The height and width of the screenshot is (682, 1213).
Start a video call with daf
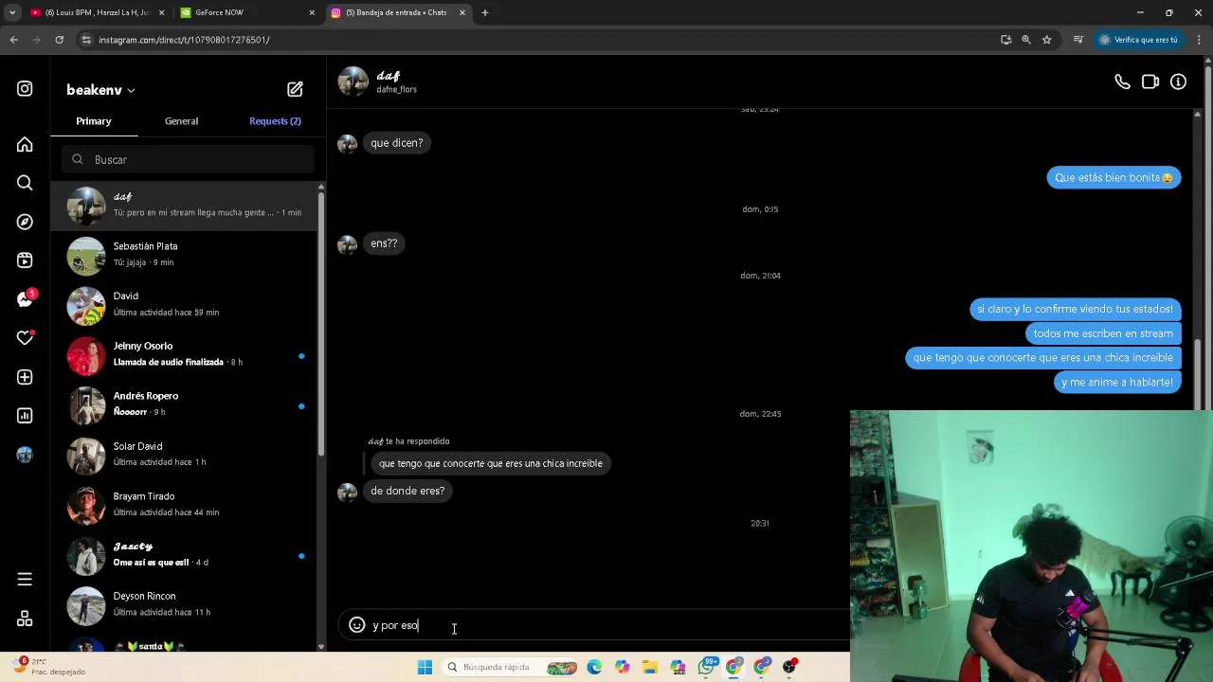click(x=1150, y=82)
